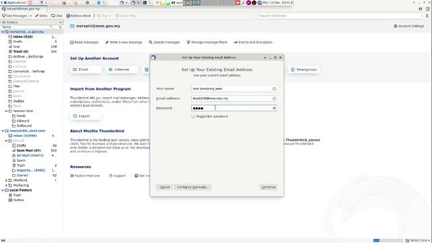Open the Get Messages dropdown arrow

[x=30, y=16]
